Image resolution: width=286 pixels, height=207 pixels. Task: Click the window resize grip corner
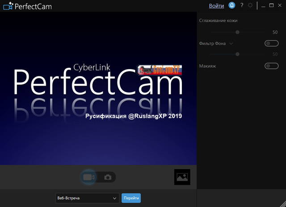click(282, 203)
